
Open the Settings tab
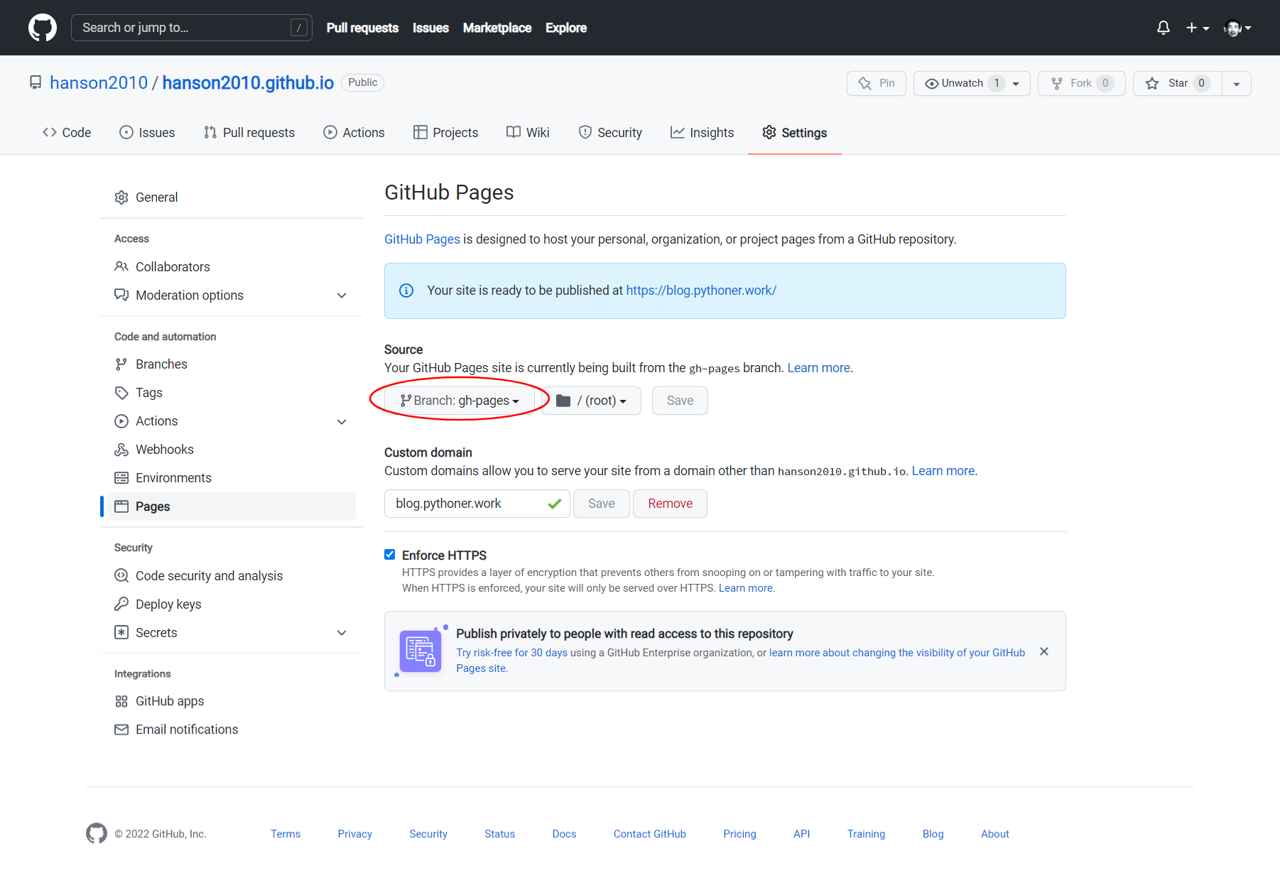[794, 133]
